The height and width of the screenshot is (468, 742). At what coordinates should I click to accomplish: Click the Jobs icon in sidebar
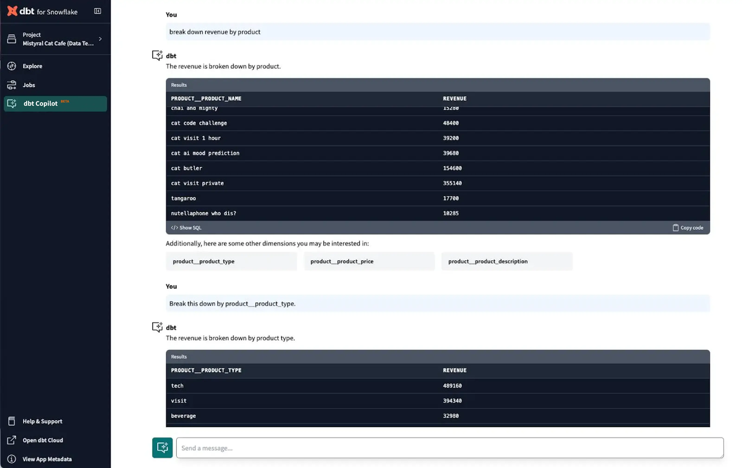coord(11,85)
